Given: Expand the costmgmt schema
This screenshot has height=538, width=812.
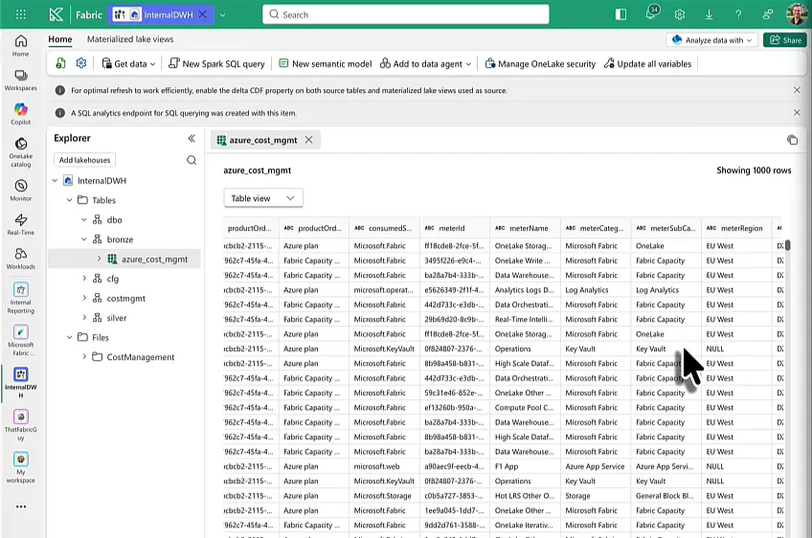Looking at the screenshot, I should pyautogui.click(x=84, y=299).
